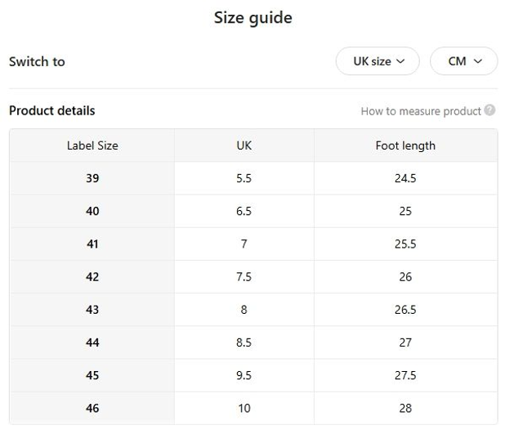Click the Foot length column header
523x443 pixels.
(405, 145)
